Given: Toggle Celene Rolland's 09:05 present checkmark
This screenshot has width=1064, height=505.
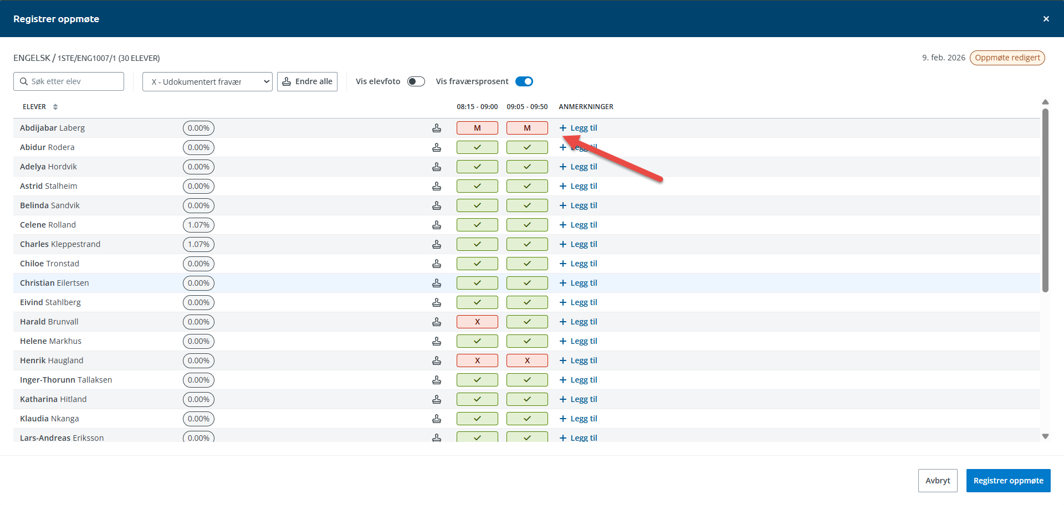Looking at the screenshot, I should [x=527, y=225].
